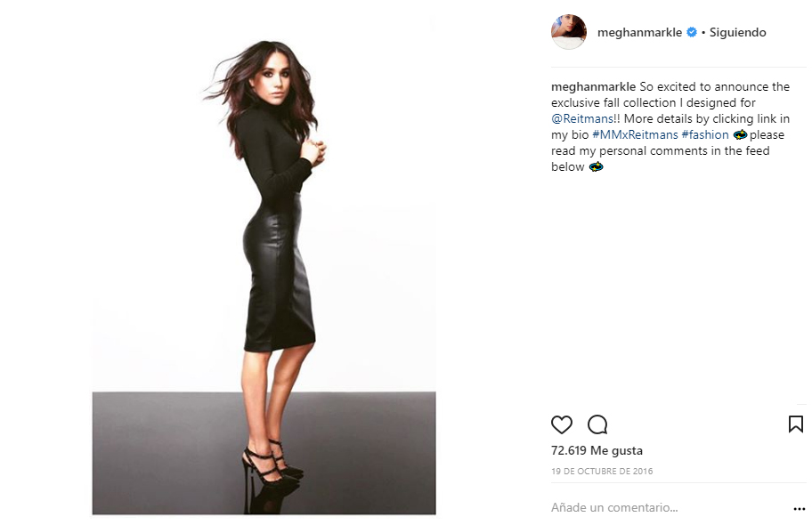Viewport: 812px width, 525px height.
Task: Open the #fashion hashtag
Action: [x=705, y=134]
